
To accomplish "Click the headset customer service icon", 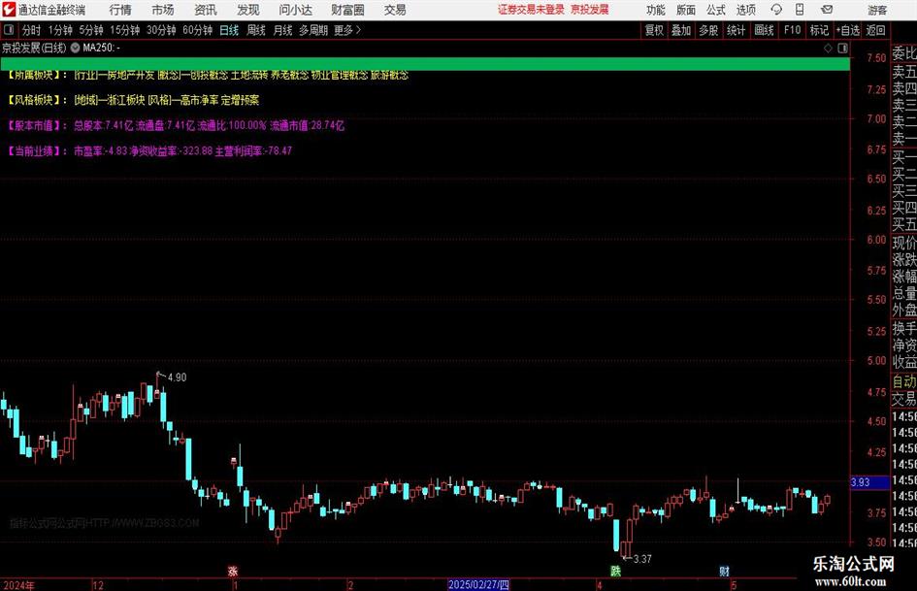I will 776,10.
